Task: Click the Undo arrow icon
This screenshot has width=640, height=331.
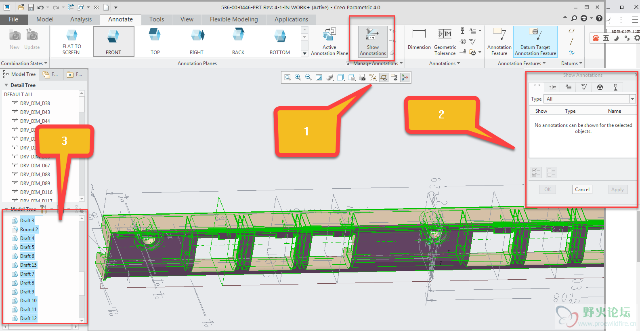Action: coord(40,7)
